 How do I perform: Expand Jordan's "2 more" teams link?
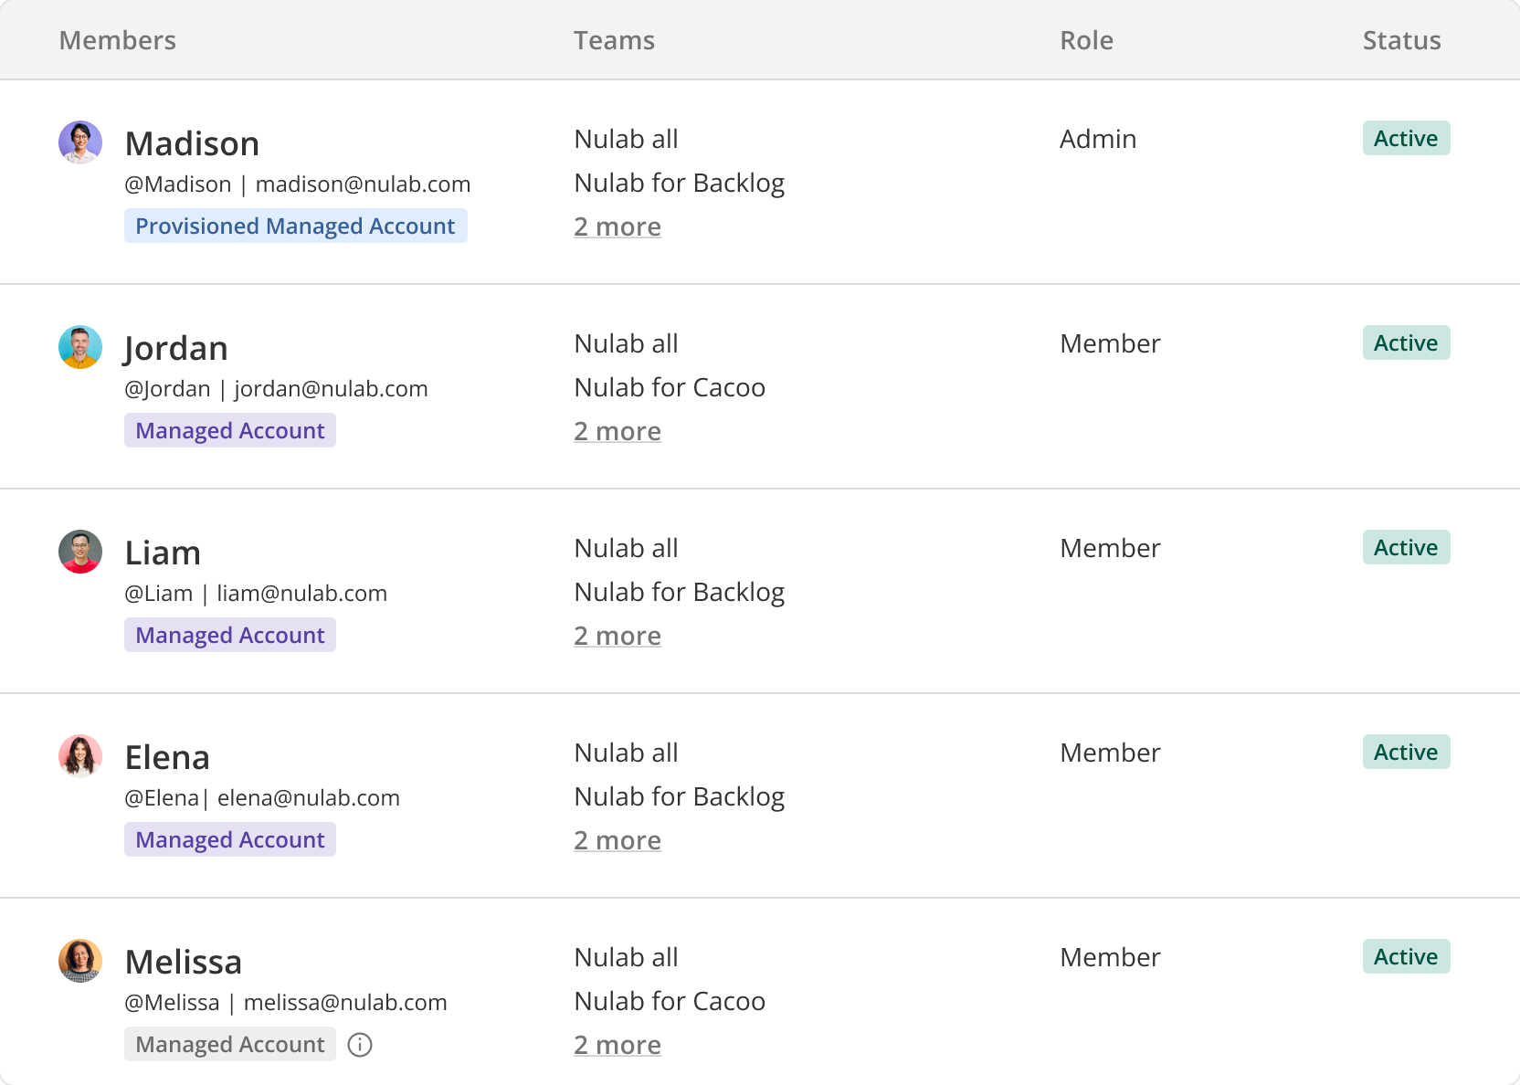click(617, 431)
